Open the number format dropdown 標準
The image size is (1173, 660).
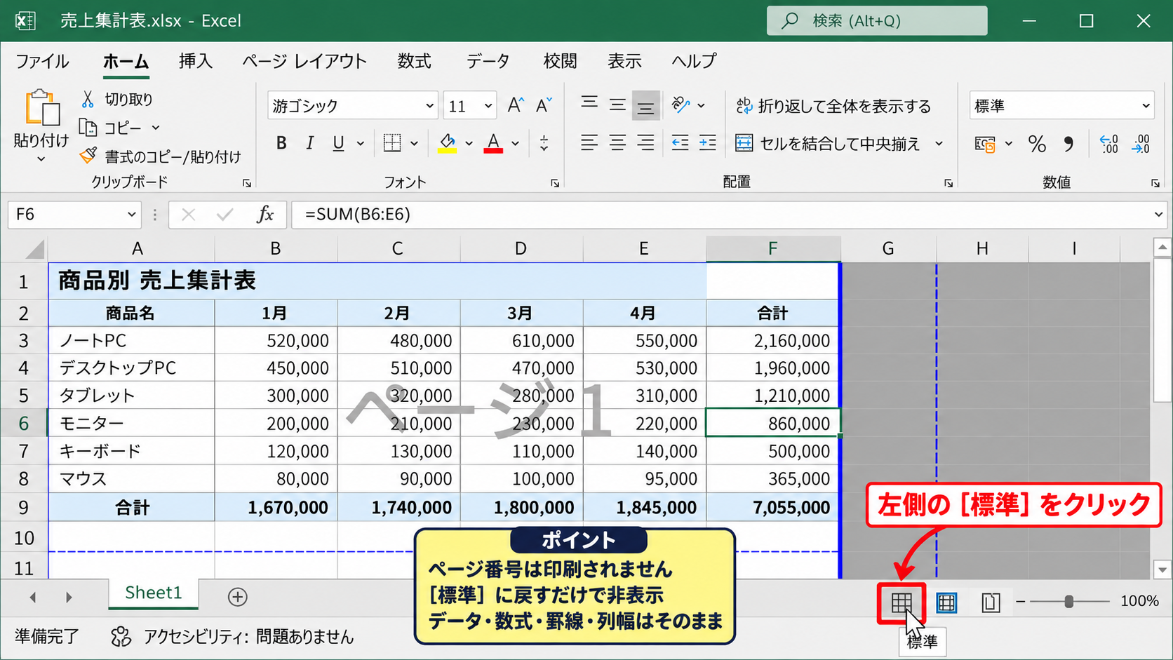point(1146,106)
